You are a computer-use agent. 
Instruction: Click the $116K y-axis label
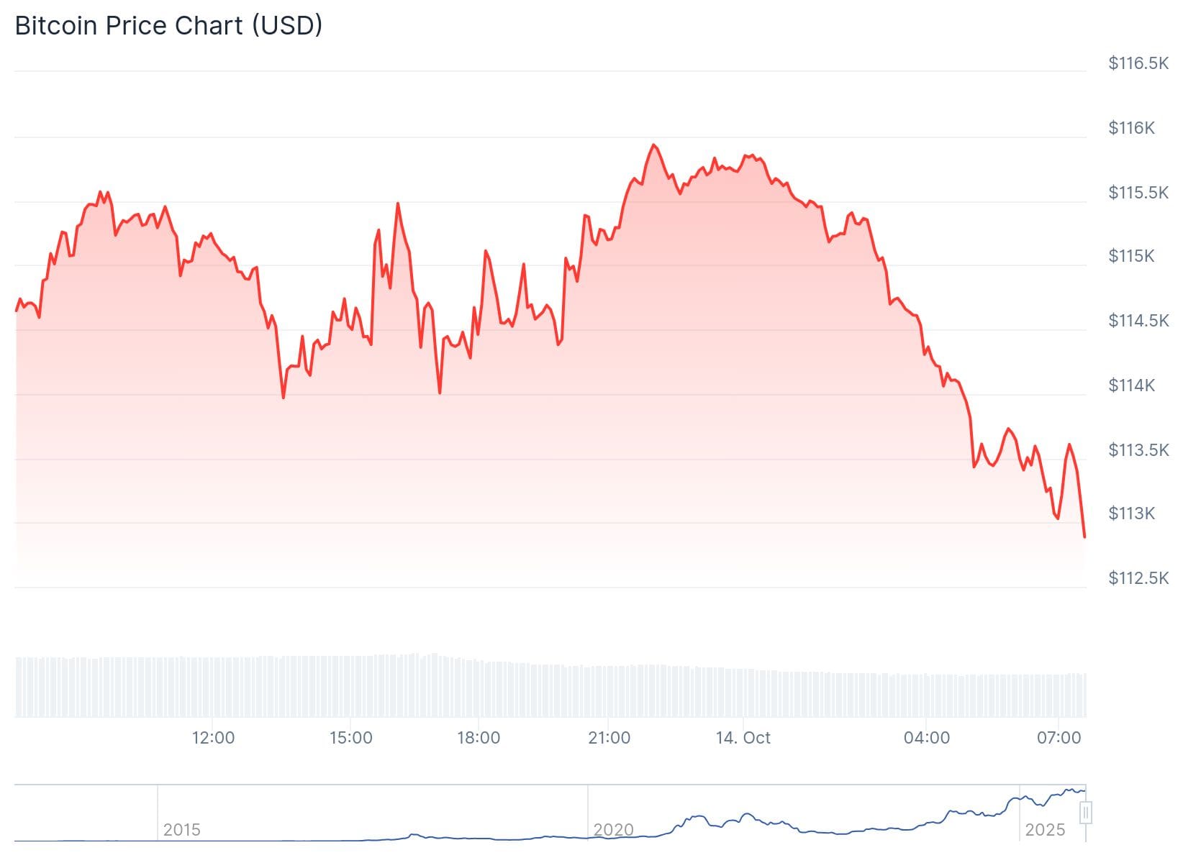(1131, 128)
